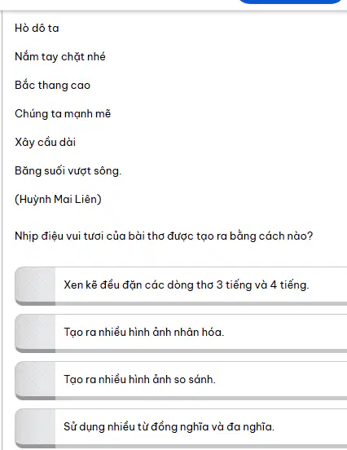Click the poem line 'Chúng ta mạnh mẽ'
The height and width of the screenshot is (450, 347).
pyautogui.click(x=63, y=114)
